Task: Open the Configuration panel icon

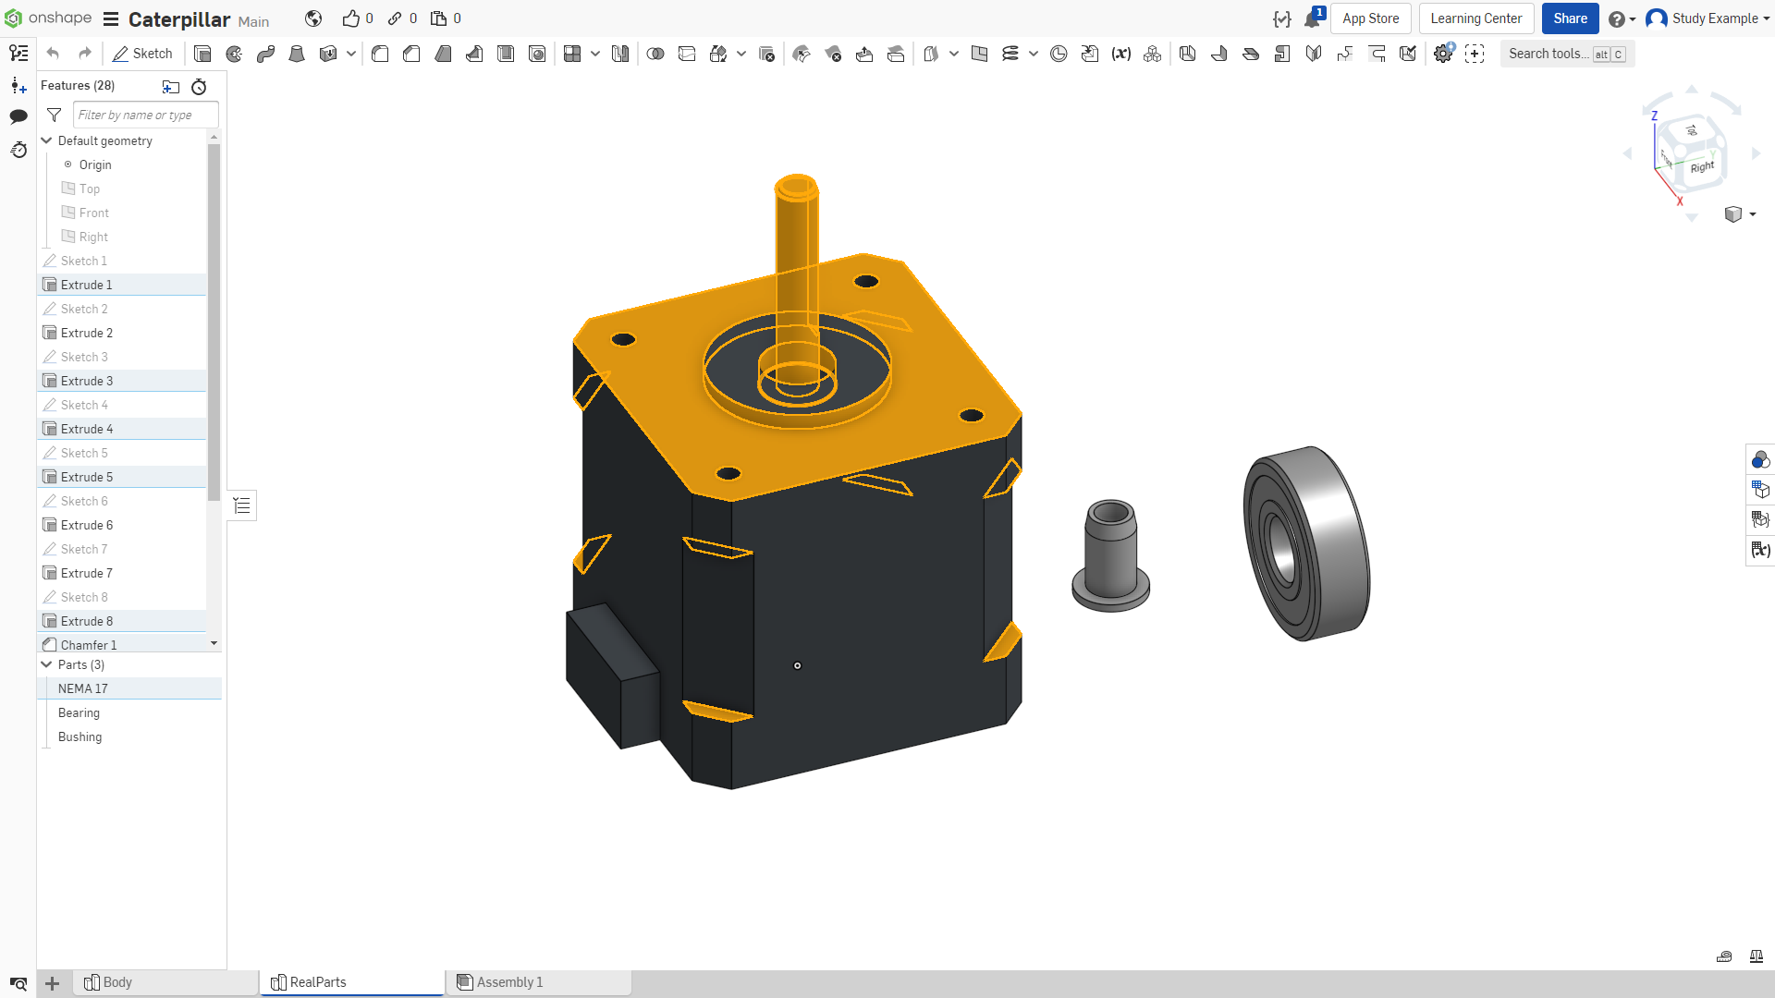Action: [x=1760, y=489]
